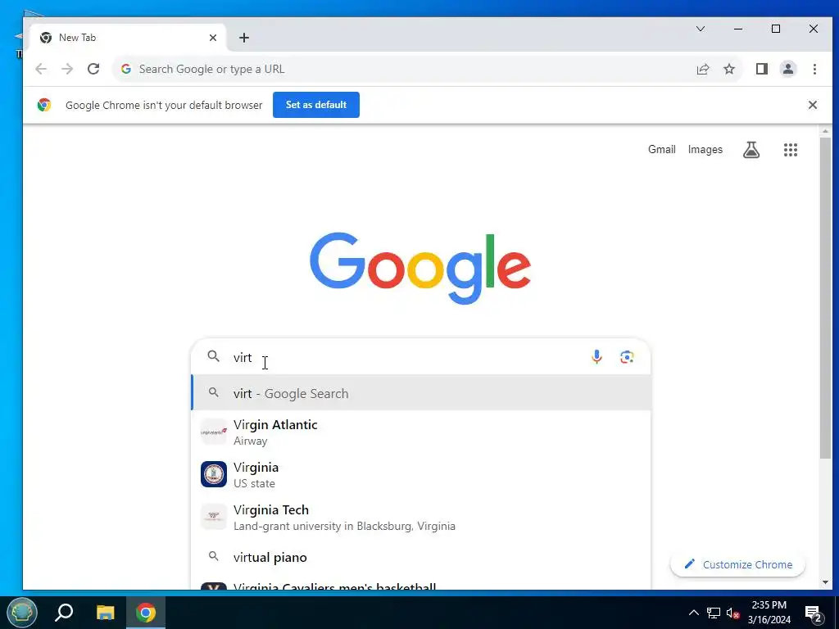This screenshot has width=839, height=629.
Task: Click Set as default button
Action: coord(316,105)
